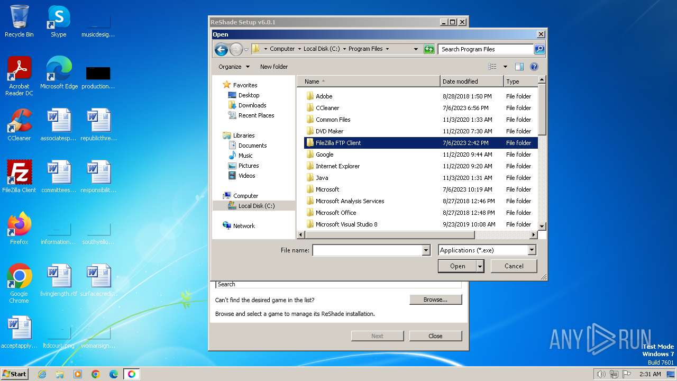Click the green refresh icon by address bar
Screen dimensions: 677x381
point(429,49)
